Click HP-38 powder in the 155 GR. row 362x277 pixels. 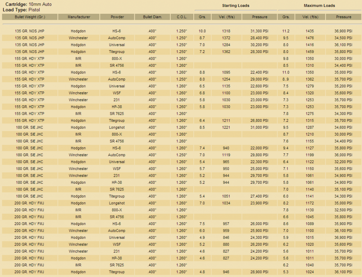click(x=117, y=107)
